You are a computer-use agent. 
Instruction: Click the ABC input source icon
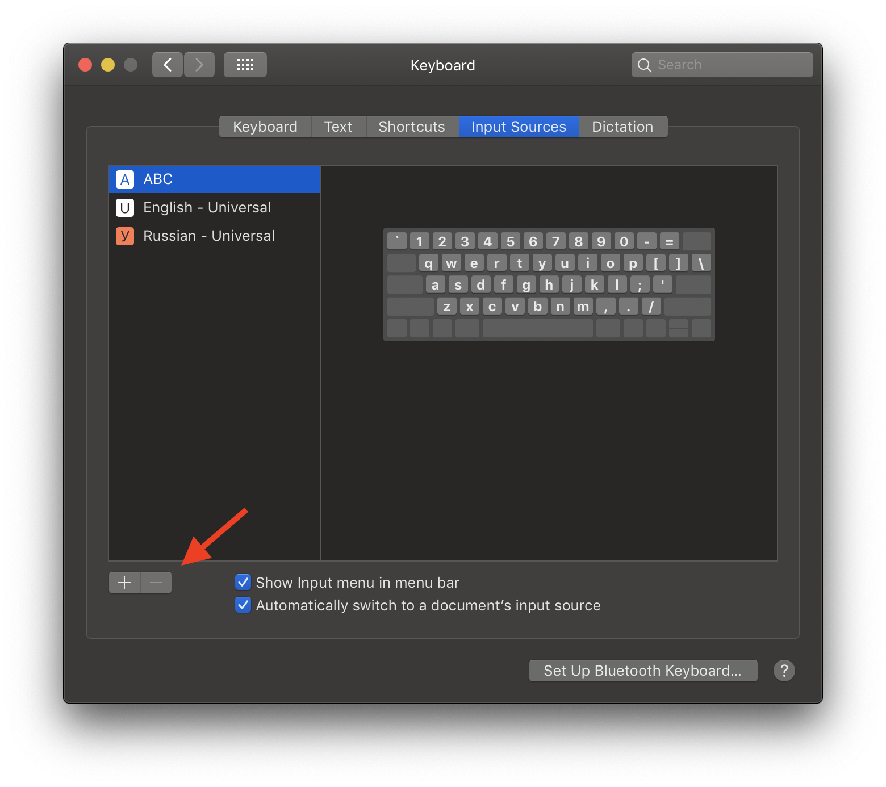click(124, 179)
